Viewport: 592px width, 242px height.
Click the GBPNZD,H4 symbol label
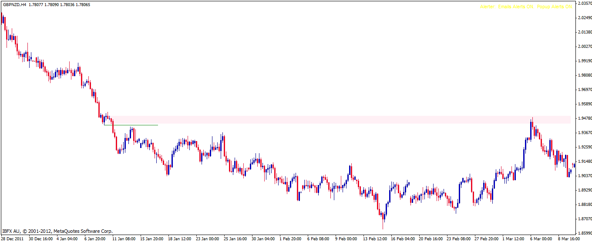14,5
